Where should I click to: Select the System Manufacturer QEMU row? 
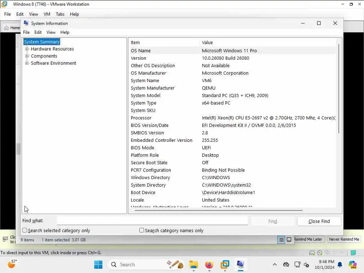coord(232,88)
